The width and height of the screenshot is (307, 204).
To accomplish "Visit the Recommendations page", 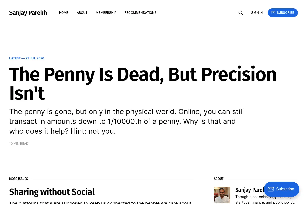I will (140, 13).
